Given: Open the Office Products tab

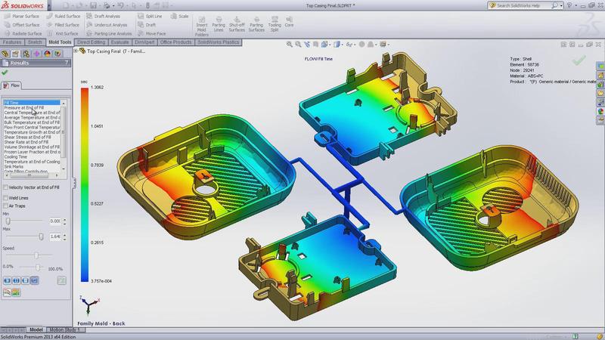Looking at the screenshot, I should (x=176, y=42).
